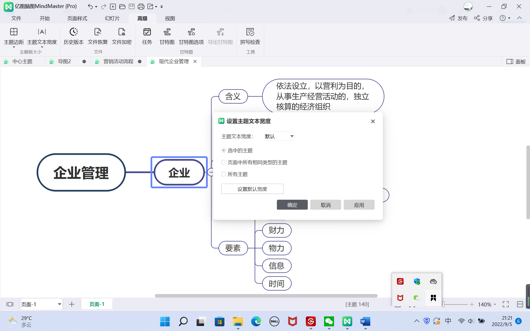Image resolution: width=530 pixels, height=331 pixels.
Task: Switch to the 页面样式 ribbon tab
Action: [77, 18]
